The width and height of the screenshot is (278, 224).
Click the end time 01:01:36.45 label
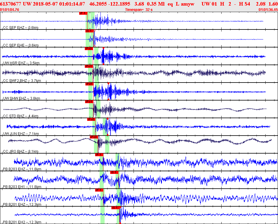(x=268, y=10)
